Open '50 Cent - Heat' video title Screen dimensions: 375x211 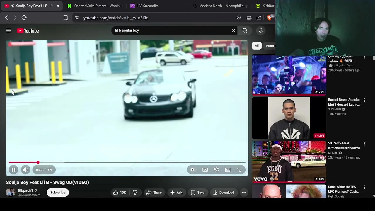(344, 146)
